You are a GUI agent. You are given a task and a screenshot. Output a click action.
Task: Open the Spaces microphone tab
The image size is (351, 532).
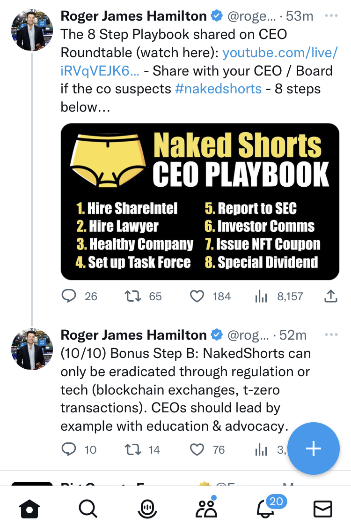[147, 509]
